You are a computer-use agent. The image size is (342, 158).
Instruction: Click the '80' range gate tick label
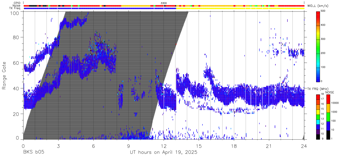16,37
